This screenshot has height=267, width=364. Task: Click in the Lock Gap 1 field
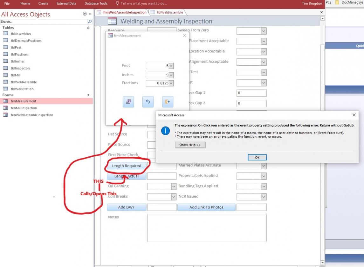click(251, 93)
